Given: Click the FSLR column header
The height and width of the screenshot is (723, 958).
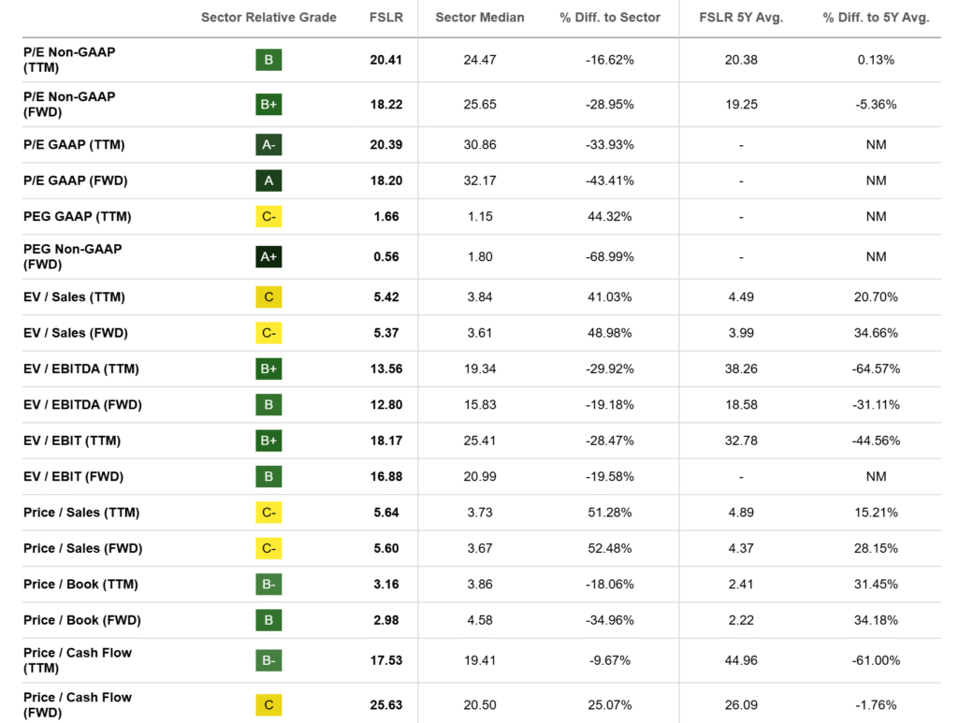Looking at the screenshot, I should 385,18.
